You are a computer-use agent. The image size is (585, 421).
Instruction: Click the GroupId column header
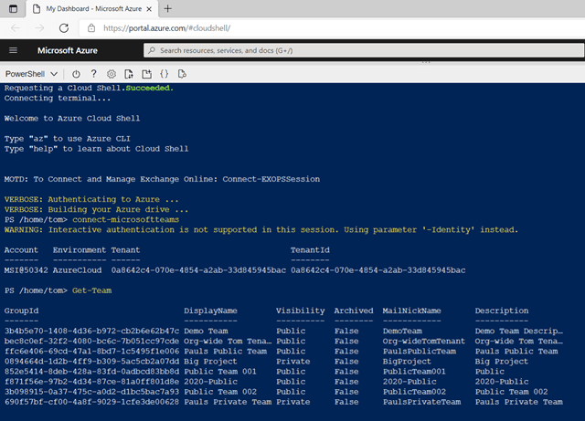[21, 310]
